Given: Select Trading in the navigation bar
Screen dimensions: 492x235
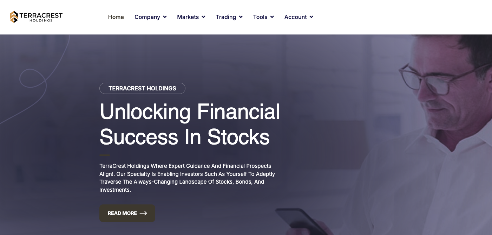Looking at the screenshot, I should [x=226, y=17].
